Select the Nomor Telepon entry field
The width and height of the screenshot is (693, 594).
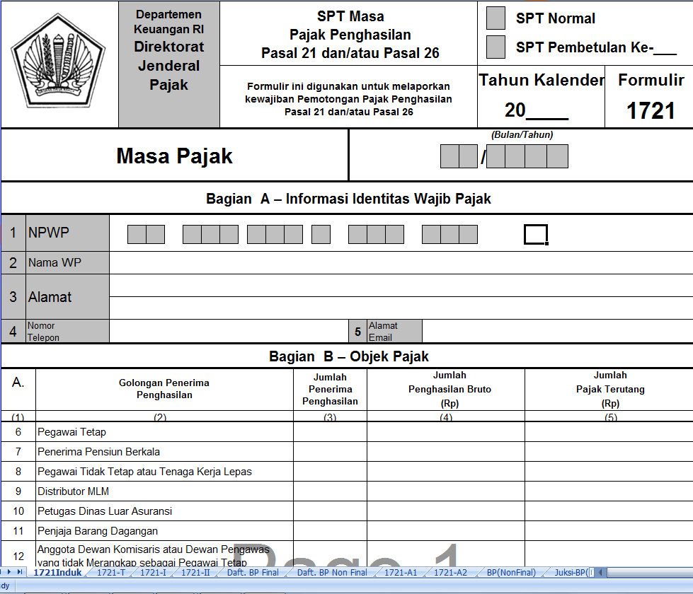tap(229, 331)
